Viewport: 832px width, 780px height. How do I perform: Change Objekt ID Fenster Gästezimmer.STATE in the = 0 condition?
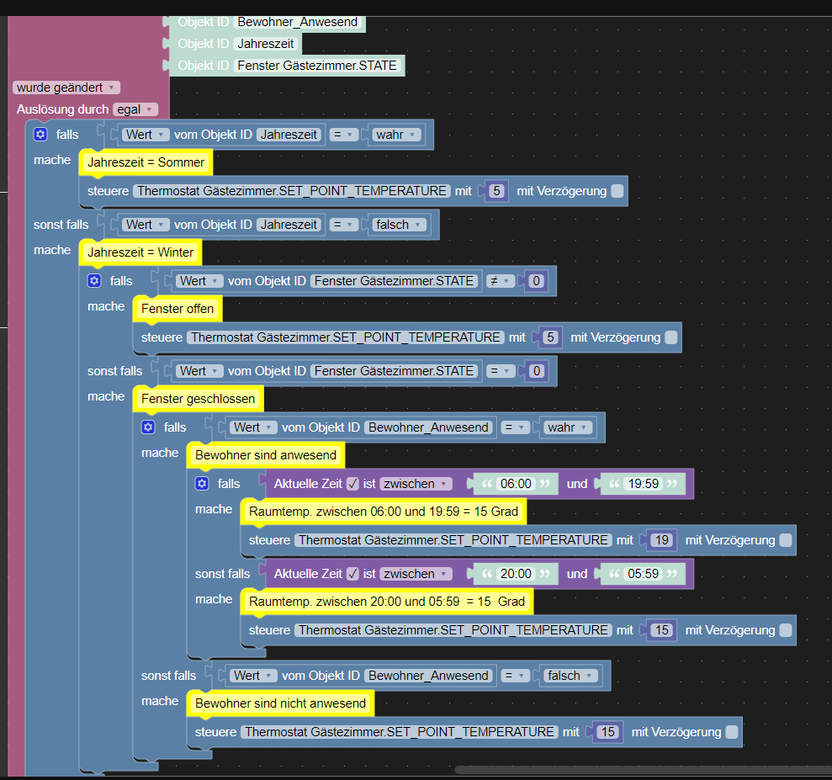coord(394,371)
